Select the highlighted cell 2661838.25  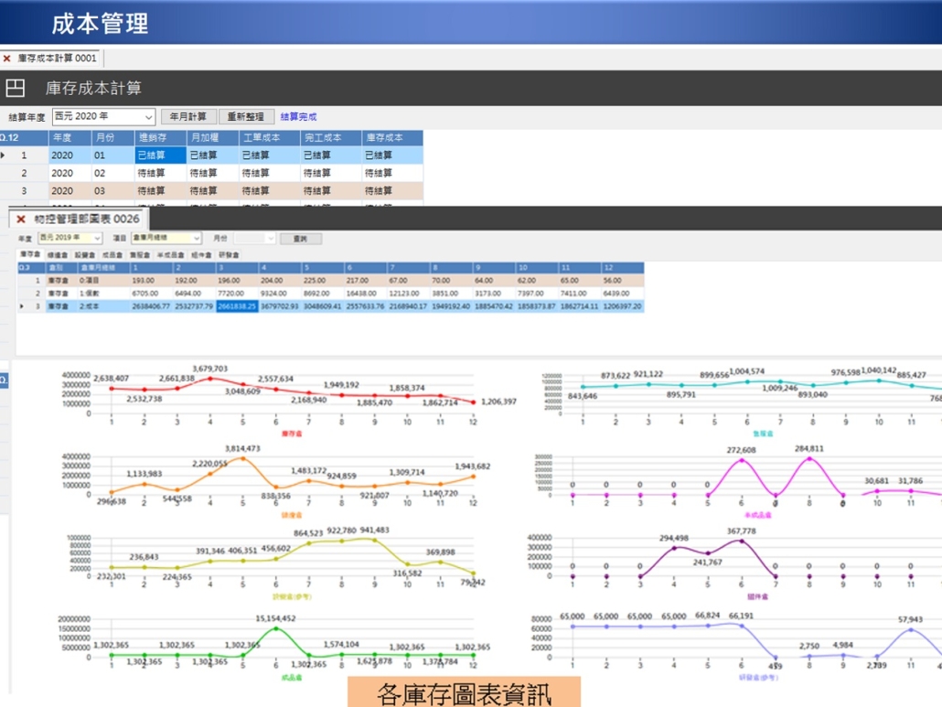point(237,306)
